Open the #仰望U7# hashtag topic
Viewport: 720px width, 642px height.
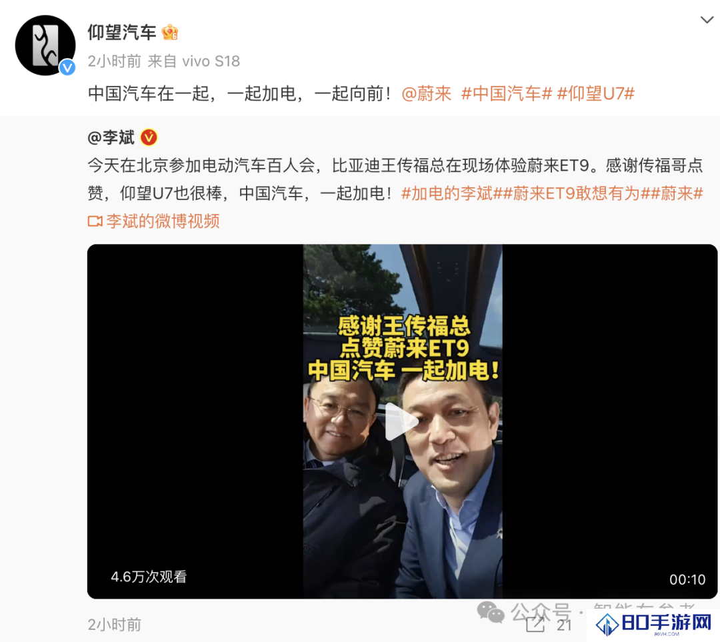click(x=595, y=94)
